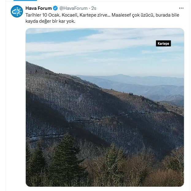Click the Kartepe label on the video

click(x=163, y=44)
